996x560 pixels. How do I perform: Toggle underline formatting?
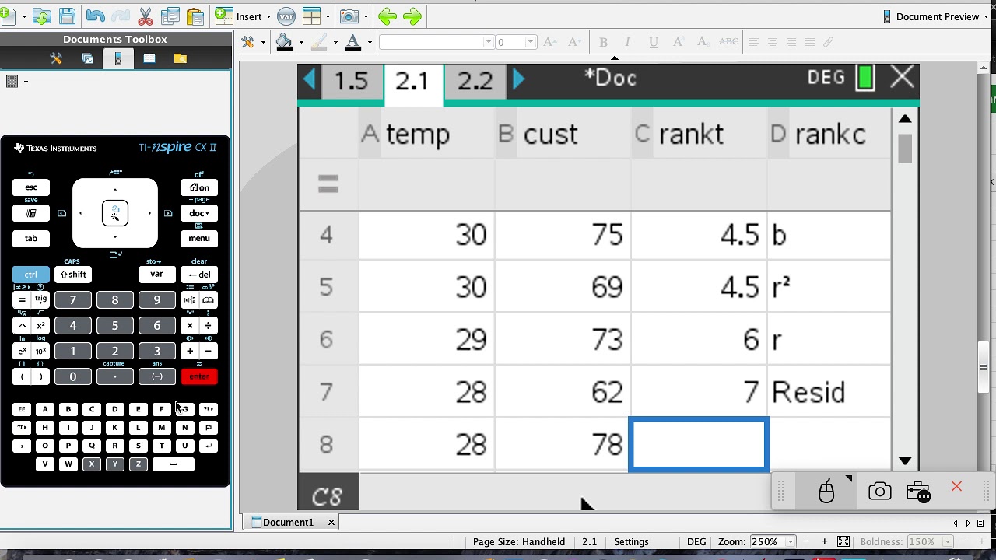(x=653, y=42)
